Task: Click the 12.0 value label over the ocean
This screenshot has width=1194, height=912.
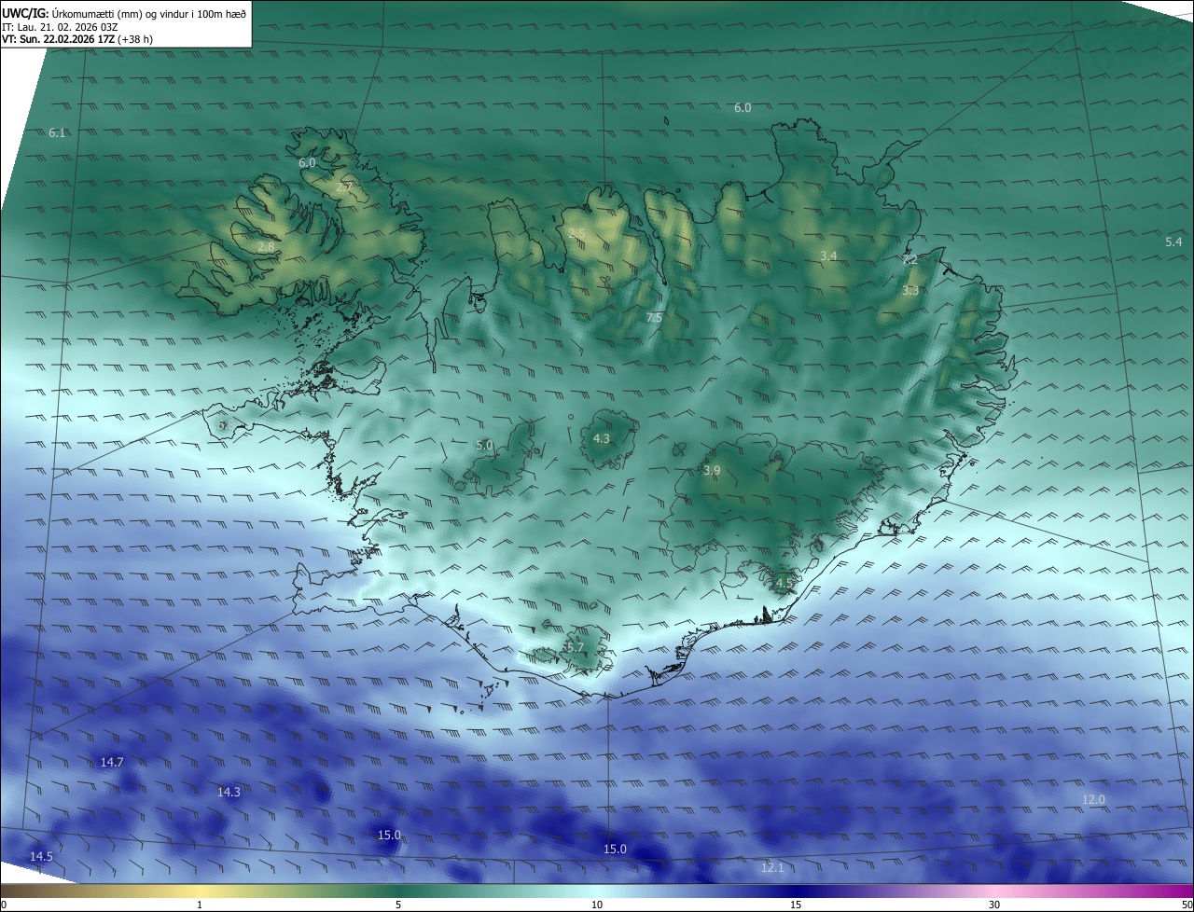Action: pos(1093,800)
